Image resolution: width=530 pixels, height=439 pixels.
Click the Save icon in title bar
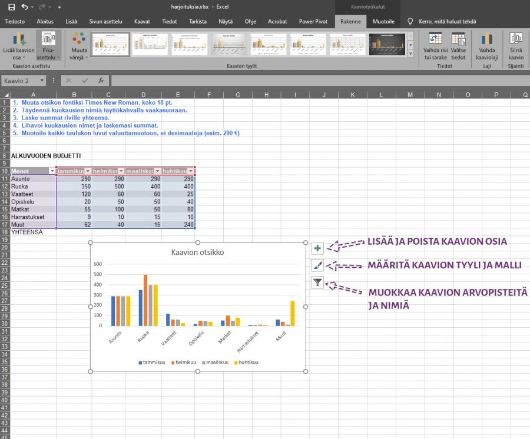pyautogui.click(x=11, y=6)
